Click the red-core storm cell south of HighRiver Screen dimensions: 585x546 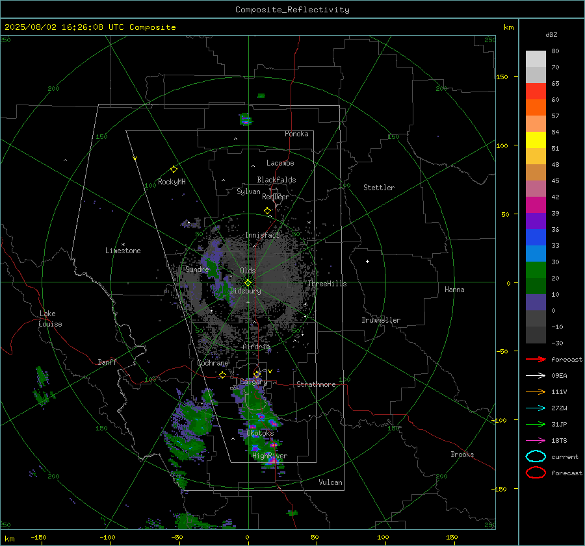coord(273,462)
